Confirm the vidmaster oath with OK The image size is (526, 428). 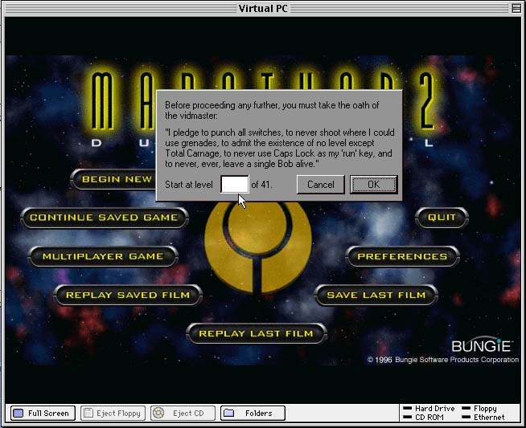point(373,185)
